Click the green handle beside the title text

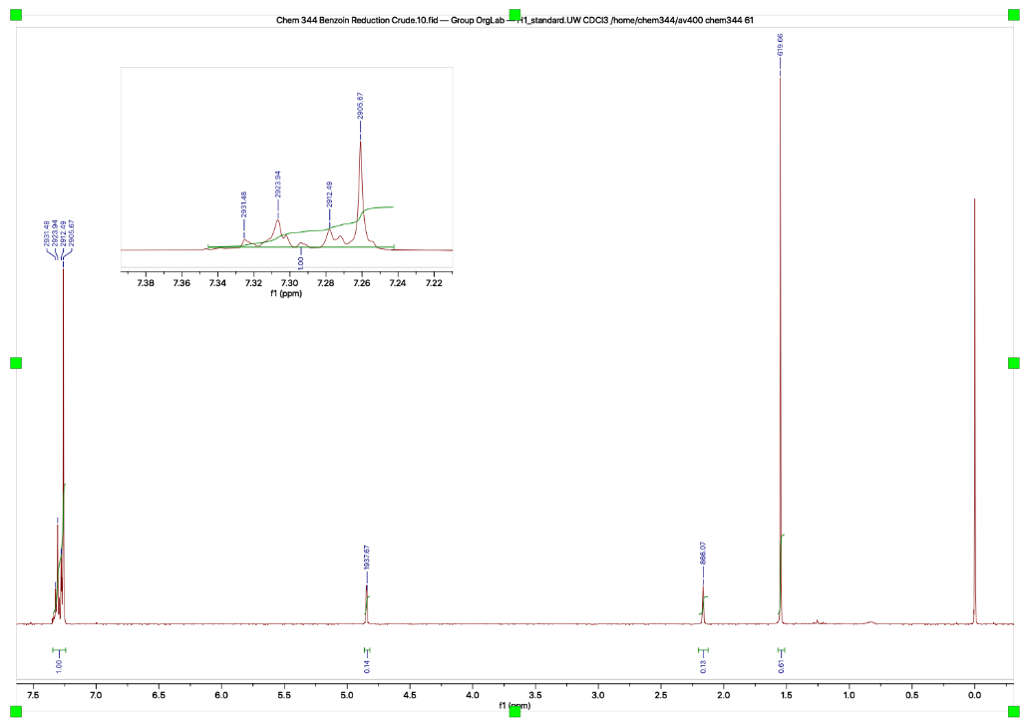pyautogui.click(x=512, y=13)
